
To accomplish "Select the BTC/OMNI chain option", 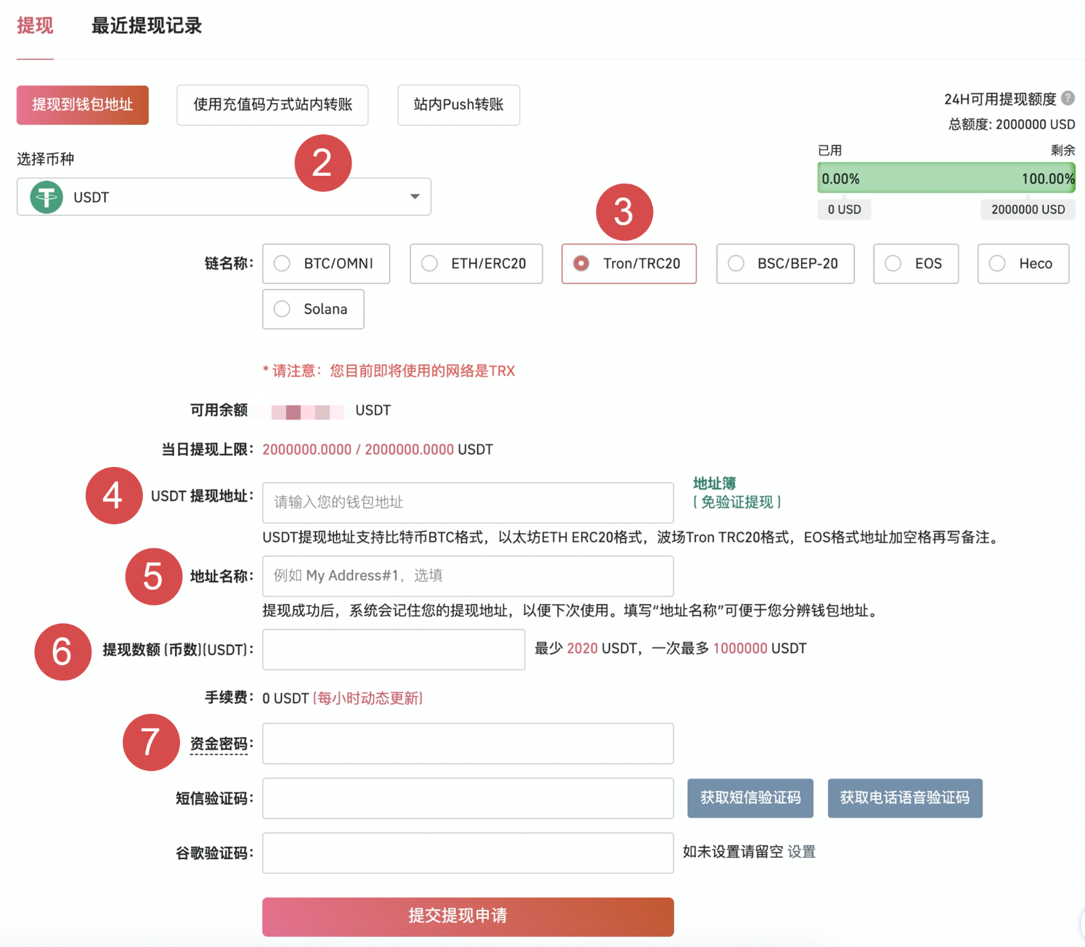I will point(326,264).
